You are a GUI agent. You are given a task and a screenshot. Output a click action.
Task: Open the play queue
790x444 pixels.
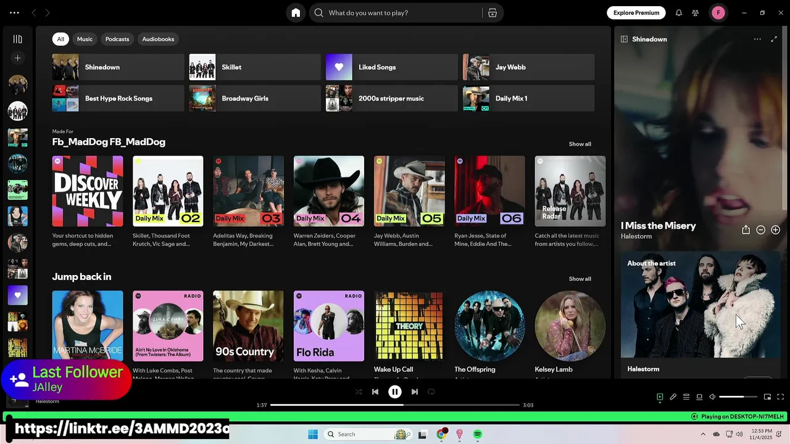tap(686, 397)
